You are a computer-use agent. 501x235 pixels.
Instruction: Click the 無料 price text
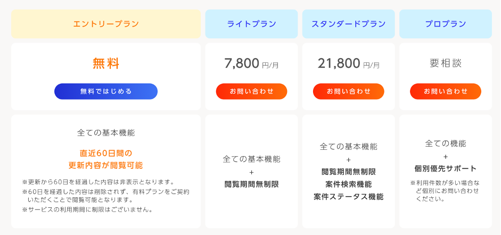tap(106, 63)
